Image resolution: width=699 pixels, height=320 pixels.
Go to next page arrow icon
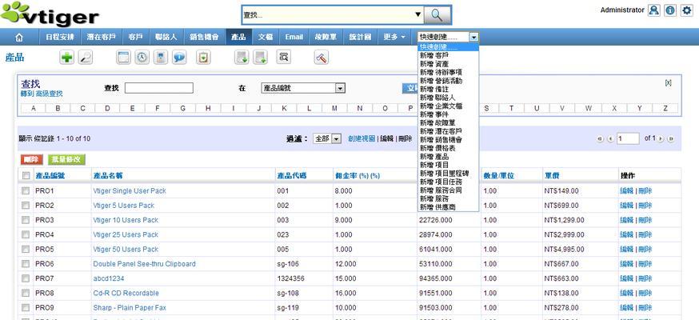point(661,139)
